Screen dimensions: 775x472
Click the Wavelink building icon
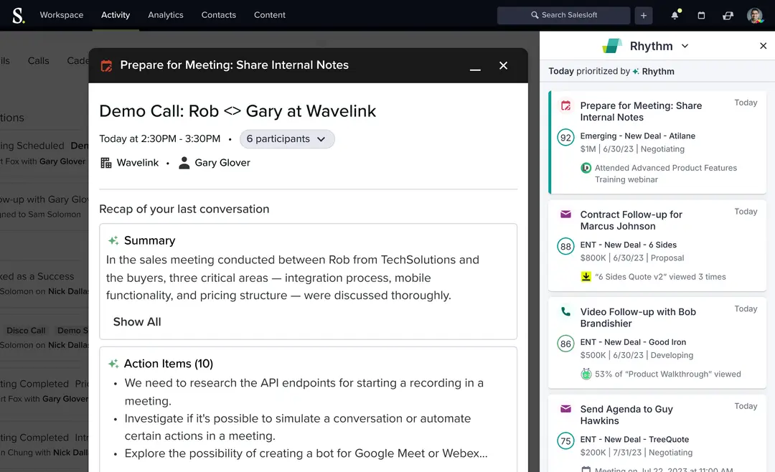[105, 163]
